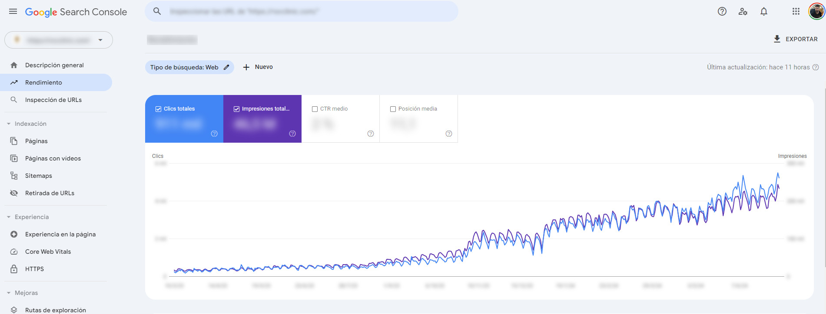This screenshot has width=826, height=314.
Task: Go to Descripción general
Action: (54, 65)
